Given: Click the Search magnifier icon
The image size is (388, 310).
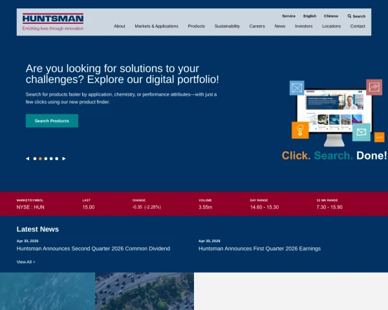Looking at the screenshot, I should pyautogui.click(x=349, y=16).
